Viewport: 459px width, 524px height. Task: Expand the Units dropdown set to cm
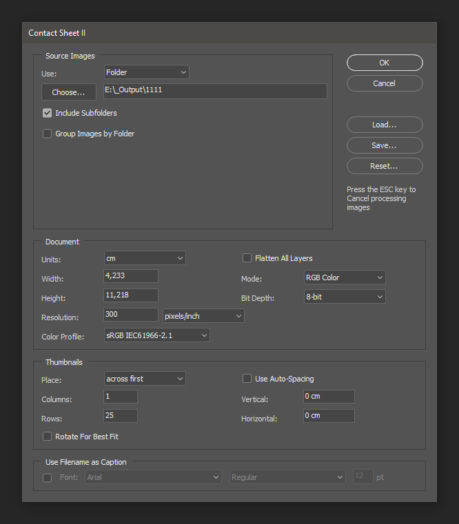click(x=145, y=258)
